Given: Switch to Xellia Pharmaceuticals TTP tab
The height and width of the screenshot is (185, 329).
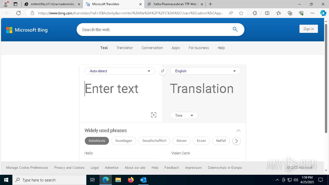Looking at the screenshot, I should 175,4.
